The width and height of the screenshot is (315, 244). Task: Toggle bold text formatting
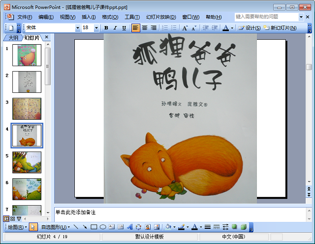coord(106,28)
